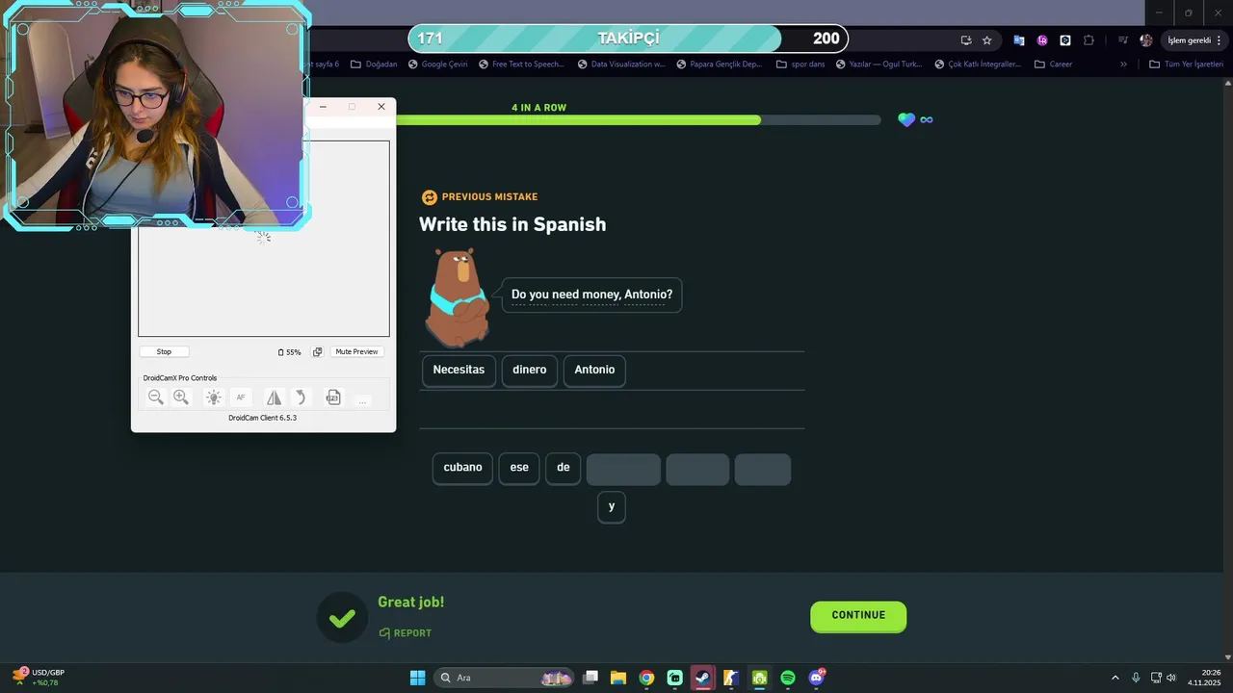
Task: Click the 'Do you need money, Antonio?' bubble
Action: pos(591,295)
